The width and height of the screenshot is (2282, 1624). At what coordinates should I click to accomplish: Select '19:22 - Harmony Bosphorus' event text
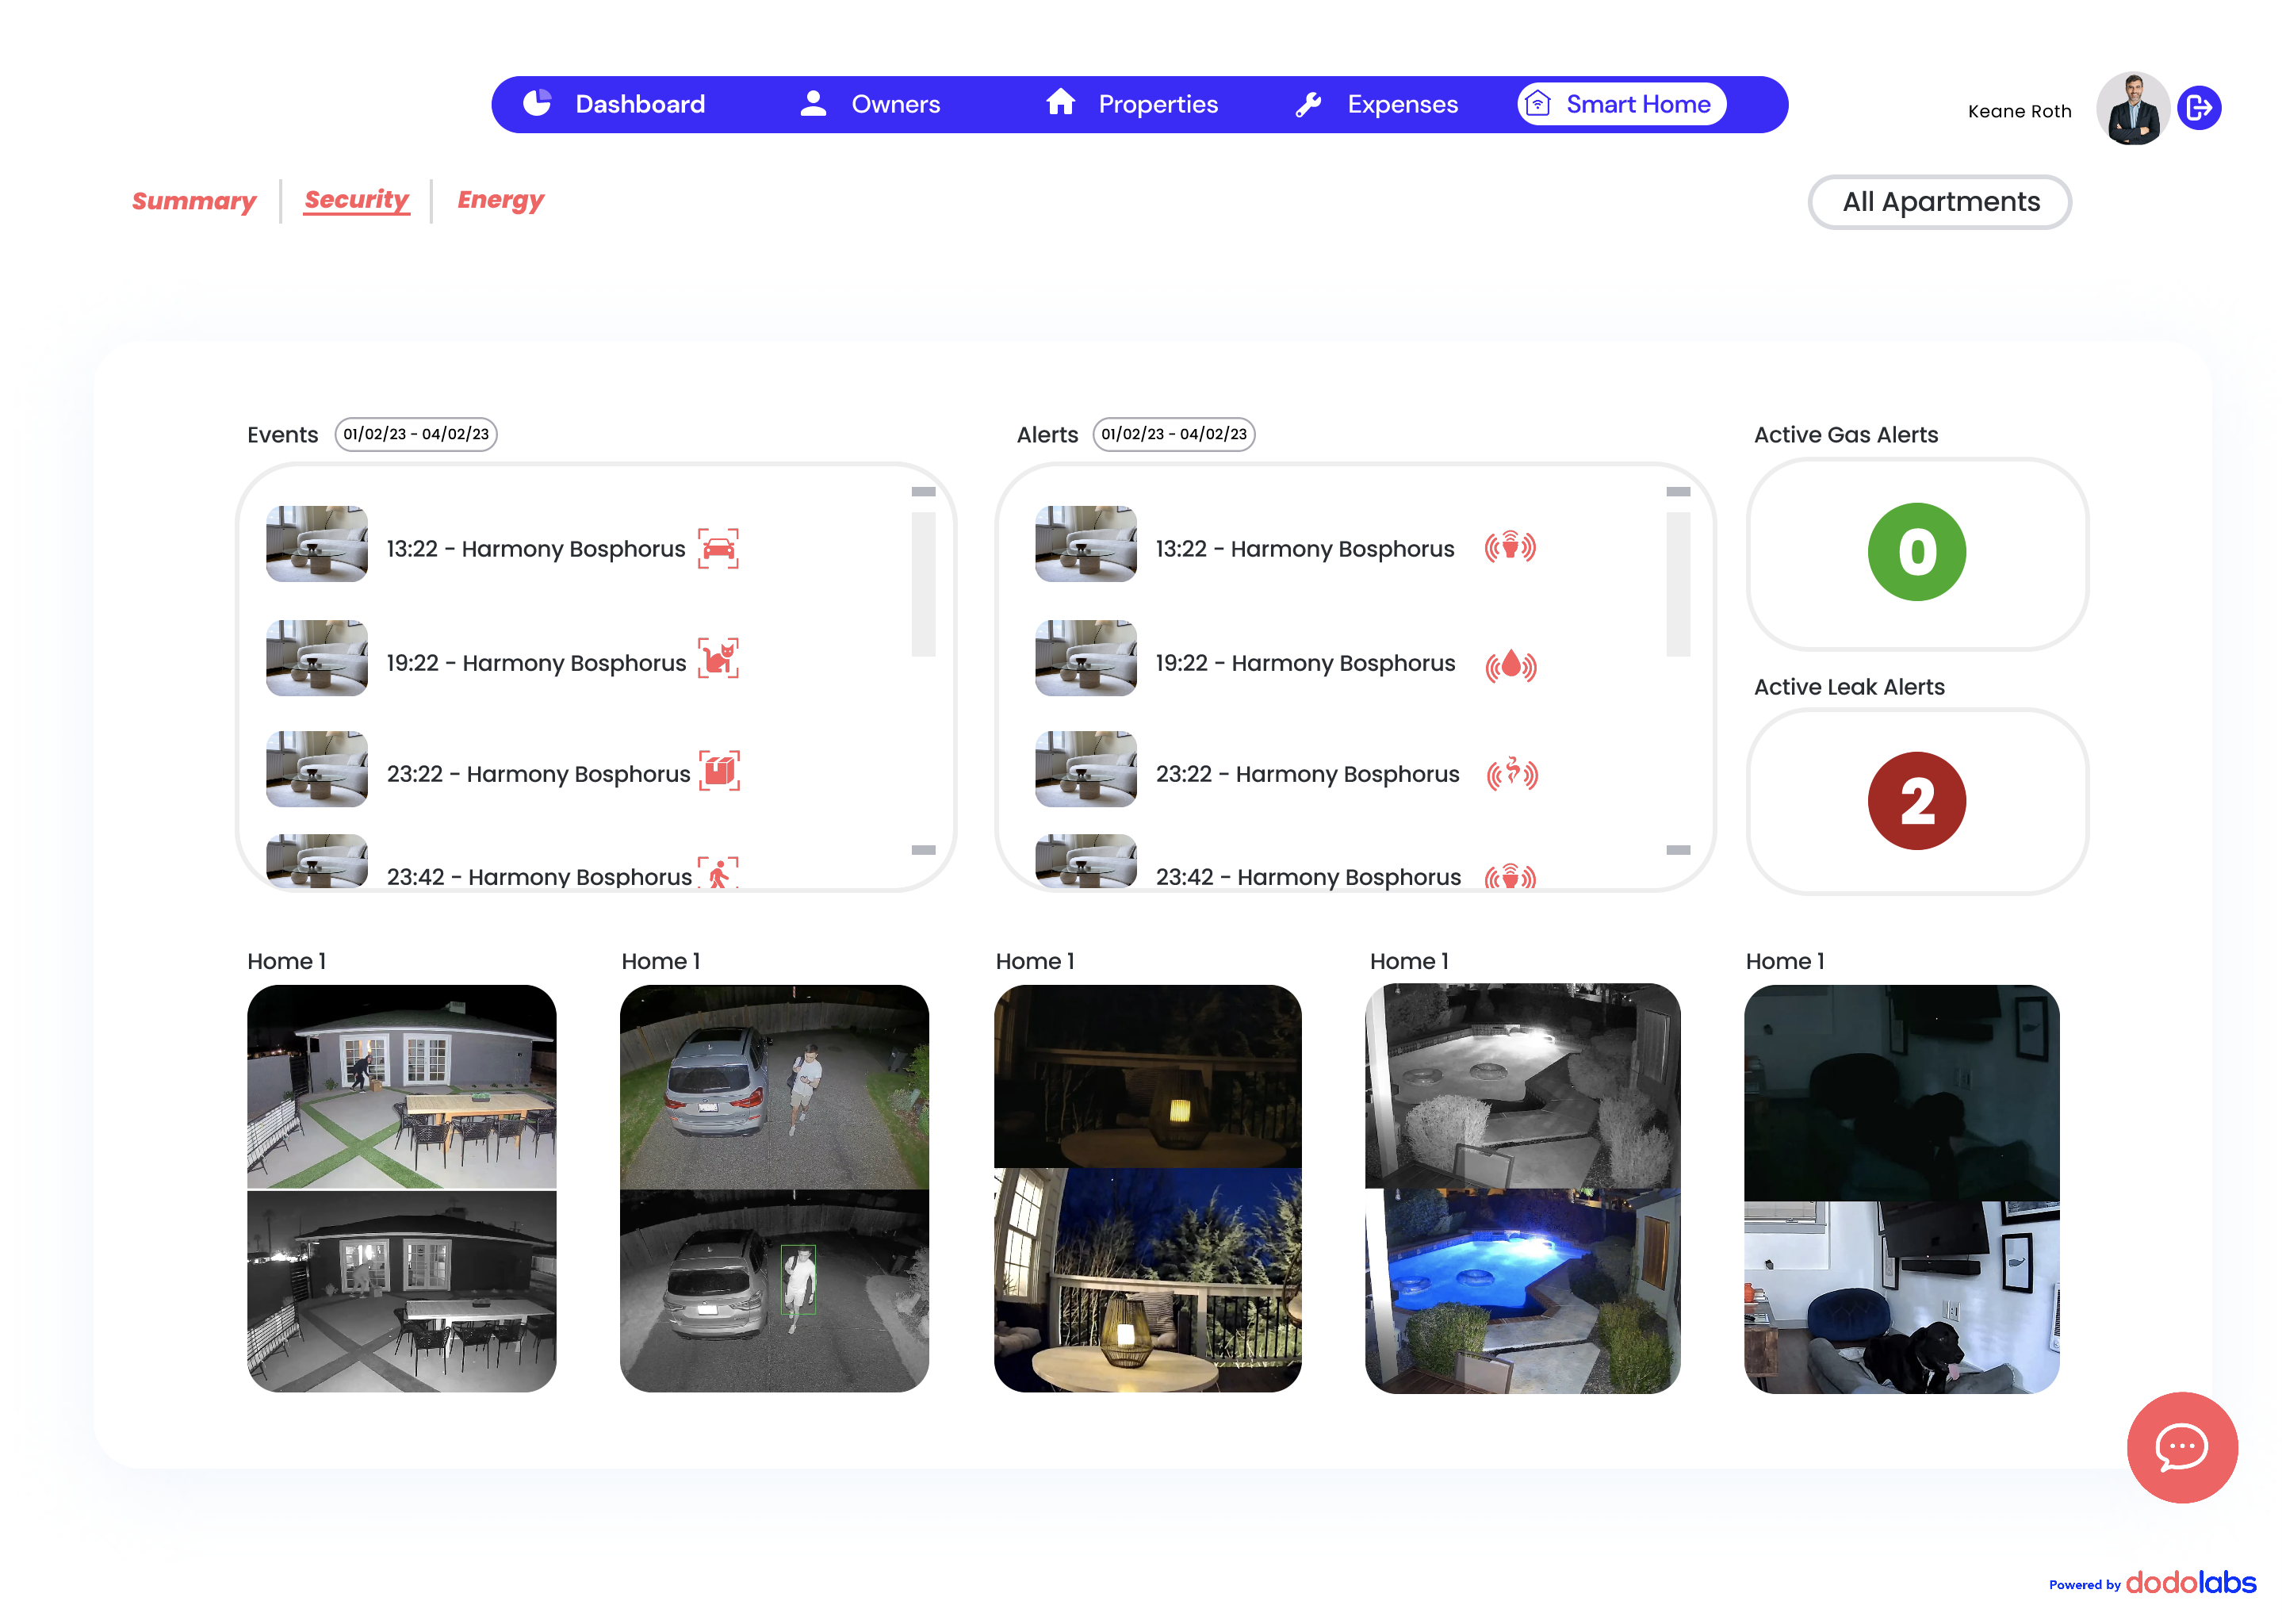point(536,663)
